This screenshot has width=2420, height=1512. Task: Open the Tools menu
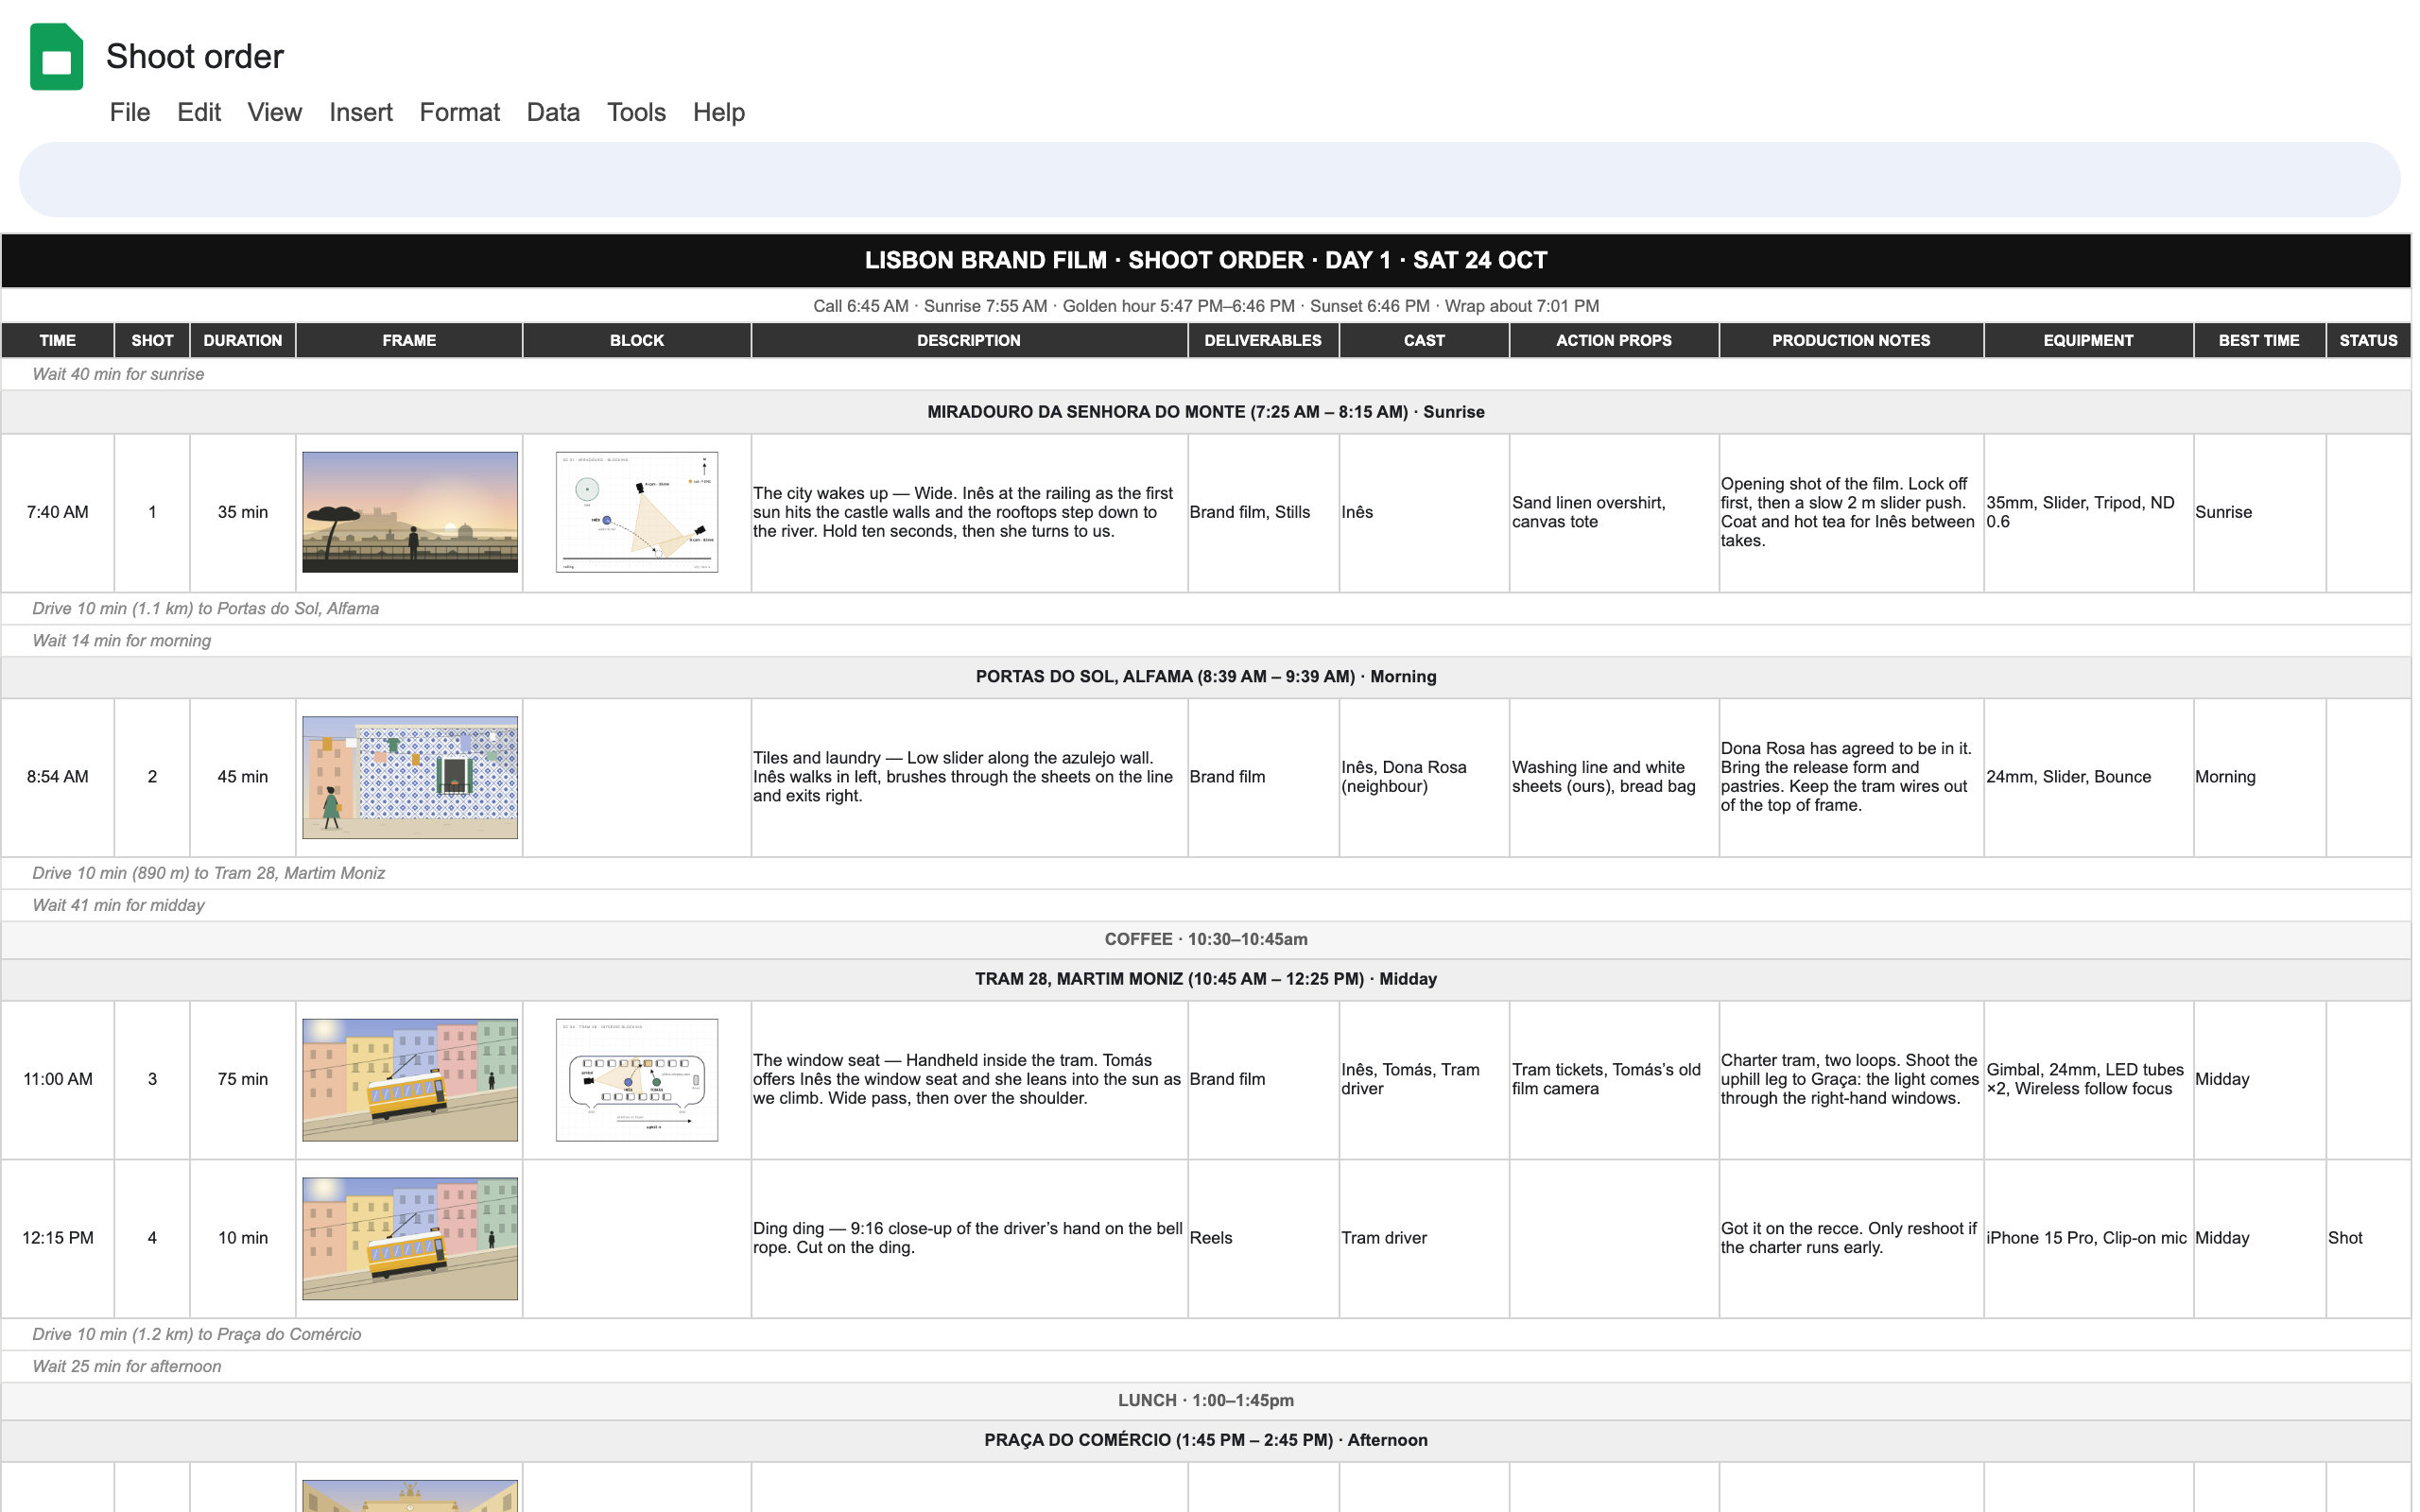coord(636,112)
